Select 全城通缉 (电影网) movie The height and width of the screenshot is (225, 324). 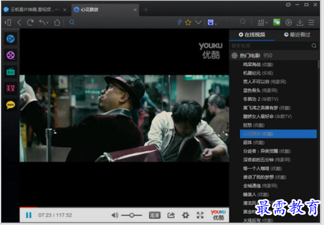coord(260,186)
